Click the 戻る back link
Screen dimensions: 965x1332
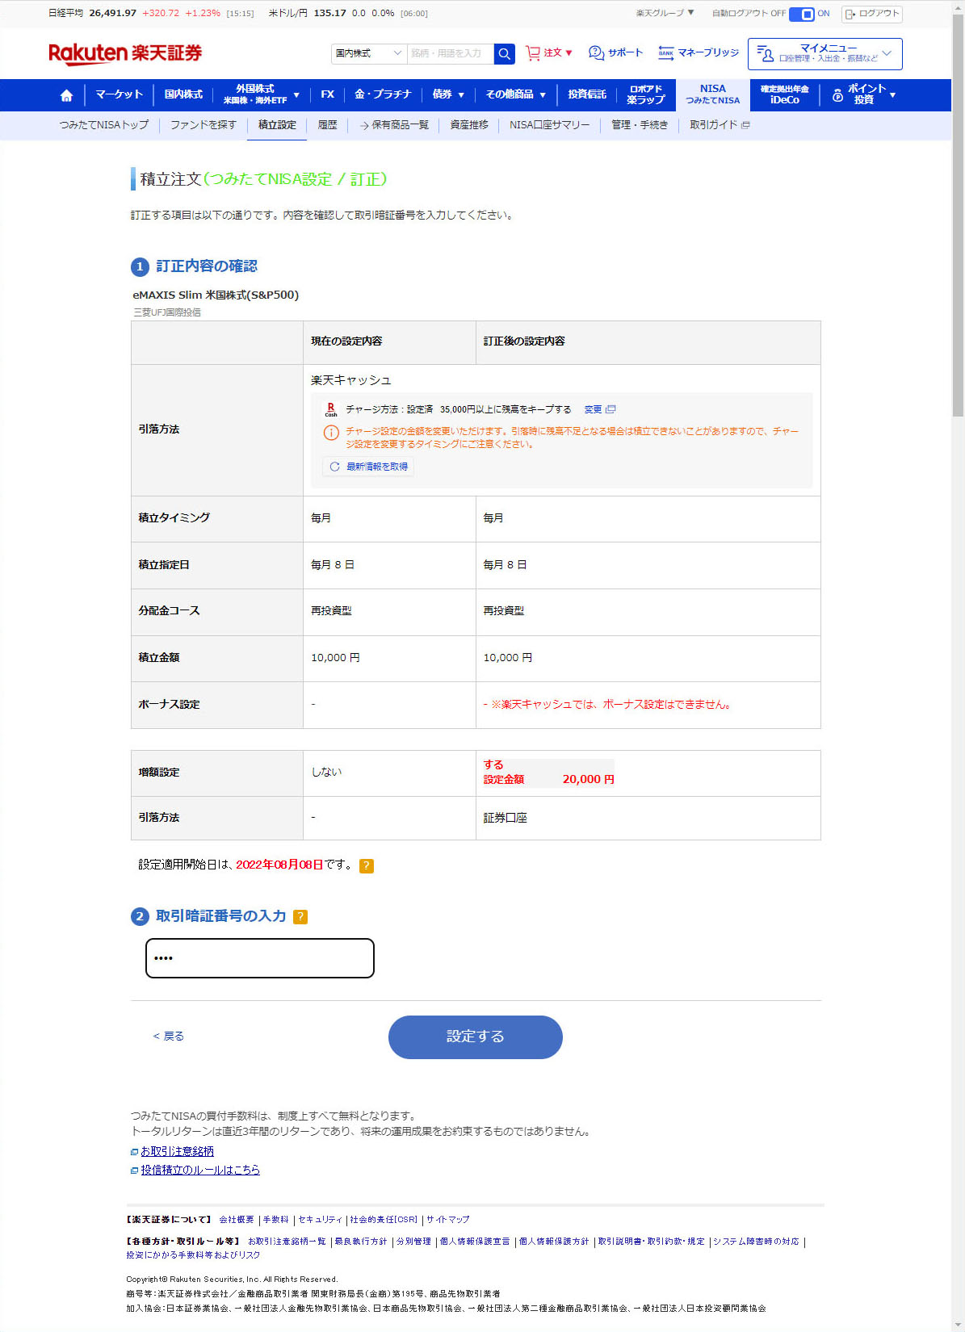point(169,1037)
